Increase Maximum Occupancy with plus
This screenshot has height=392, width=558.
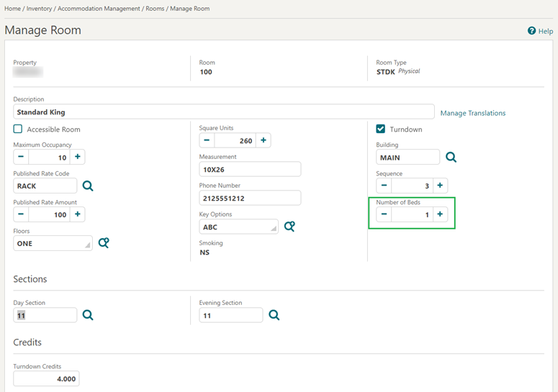[78, 157]
